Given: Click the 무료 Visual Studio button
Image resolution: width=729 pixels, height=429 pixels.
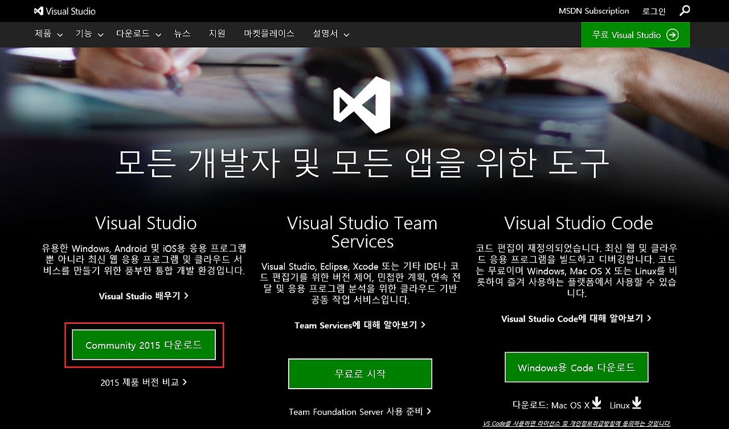Looking at the screenshot, I should (x=635, y=35).
